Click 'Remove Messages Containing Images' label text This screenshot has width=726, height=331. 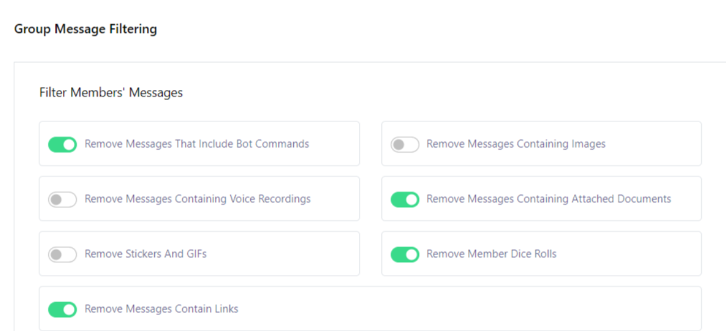tap(516, 144)
